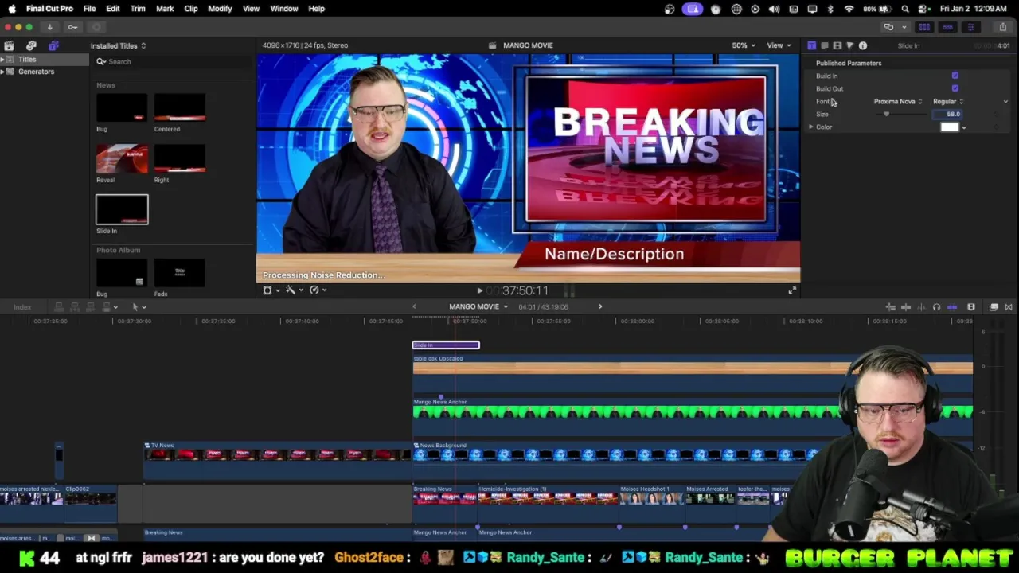Open the Modify menu
Image resolution: width=1019 pixels, height=573 pixels.
(220, 9)
